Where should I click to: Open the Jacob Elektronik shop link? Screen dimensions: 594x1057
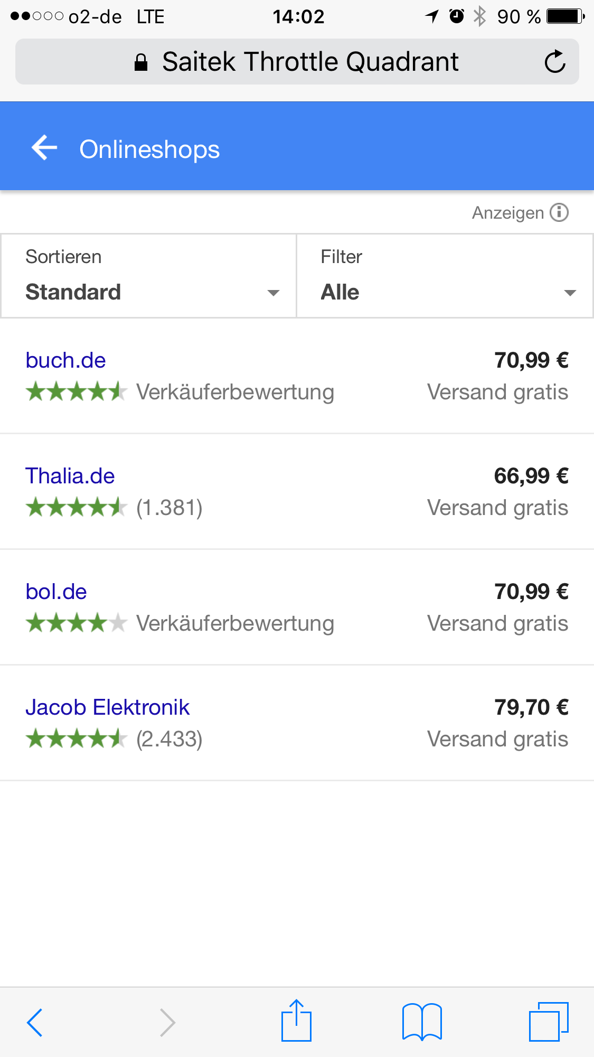[108, 707]
